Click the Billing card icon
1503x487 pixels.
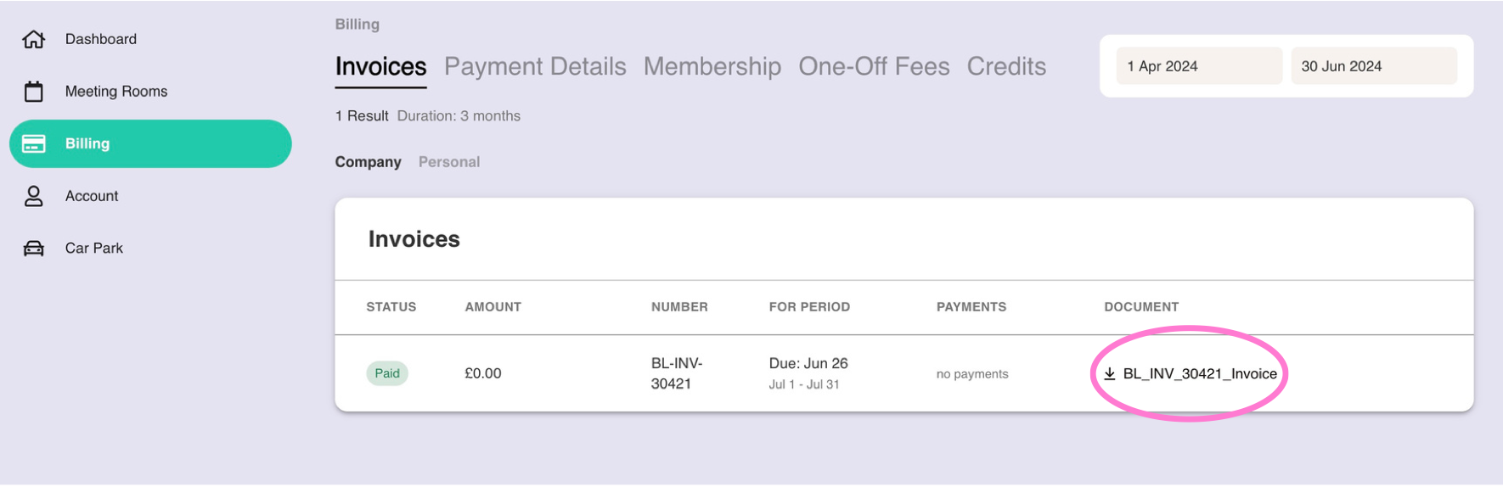[34, 144]
